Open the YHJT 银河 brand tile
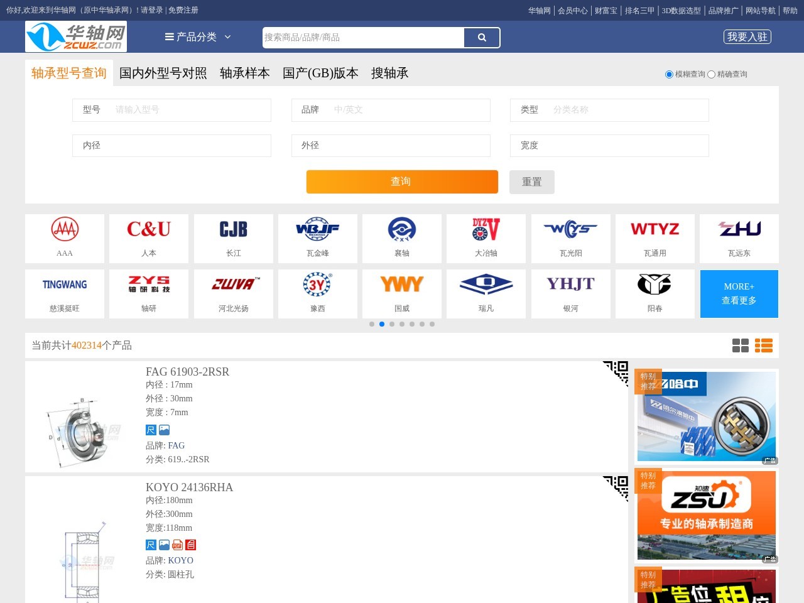This screenshot has width=804, height=603. (x=571, y=294)
